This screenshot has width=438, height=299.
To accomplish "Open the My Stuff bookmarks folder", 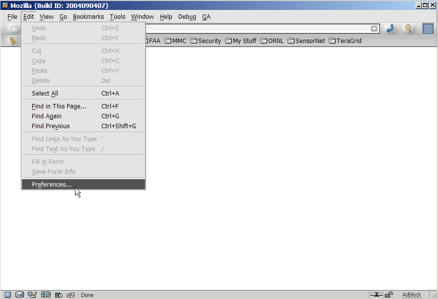I will pos(240,41).
